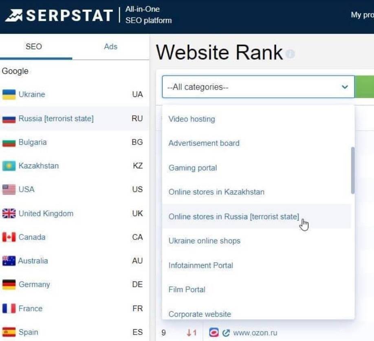Open www.ozon.ru domain link

tap(255, 333)
